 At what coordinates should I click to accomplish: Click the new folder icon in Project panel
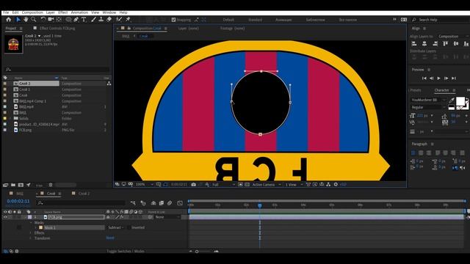click(13, 185)
